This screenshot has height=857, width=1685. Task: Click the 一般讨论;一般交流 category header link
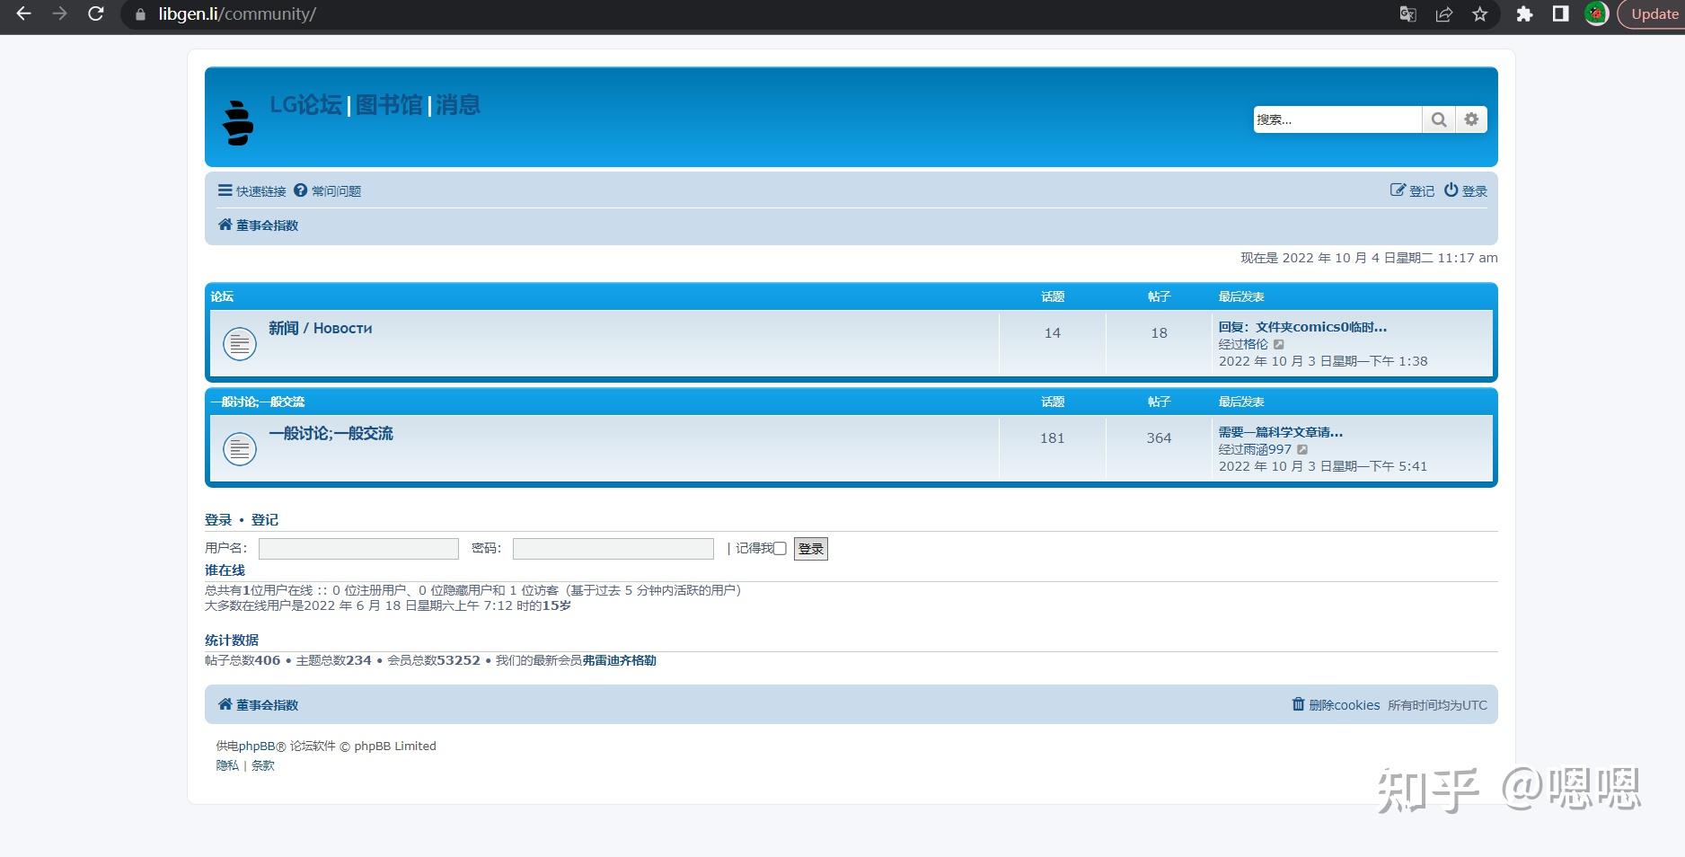click(258, 402)
